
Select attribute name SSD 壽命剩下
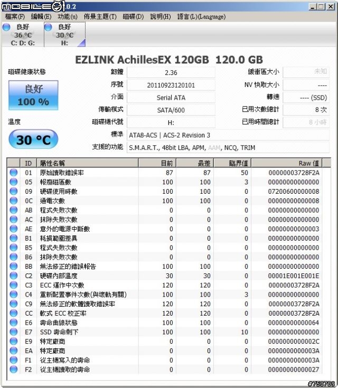click(59, 332)
